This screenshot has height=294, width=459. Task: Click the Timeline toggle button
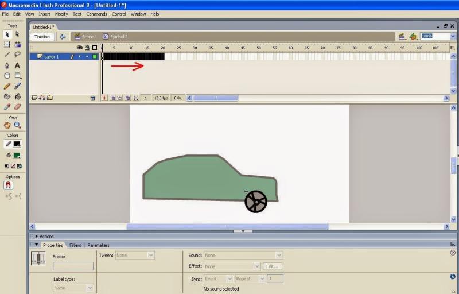(x=42, y=37)
